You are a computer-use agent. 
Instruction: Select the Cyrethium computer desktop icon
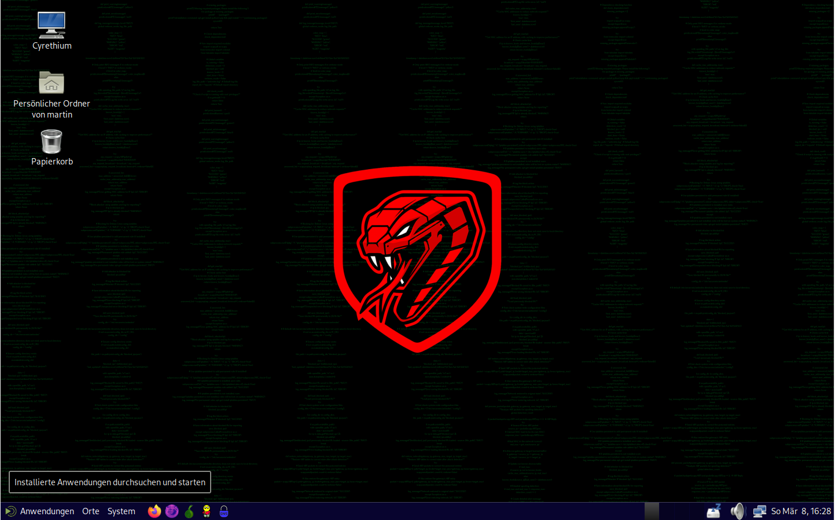(52, 25)
